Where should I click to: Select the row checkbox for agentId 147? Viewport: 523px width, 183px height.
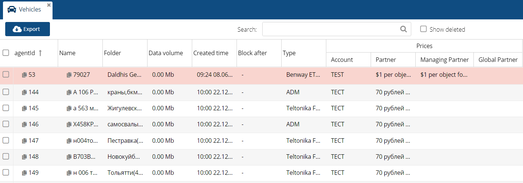6,141
